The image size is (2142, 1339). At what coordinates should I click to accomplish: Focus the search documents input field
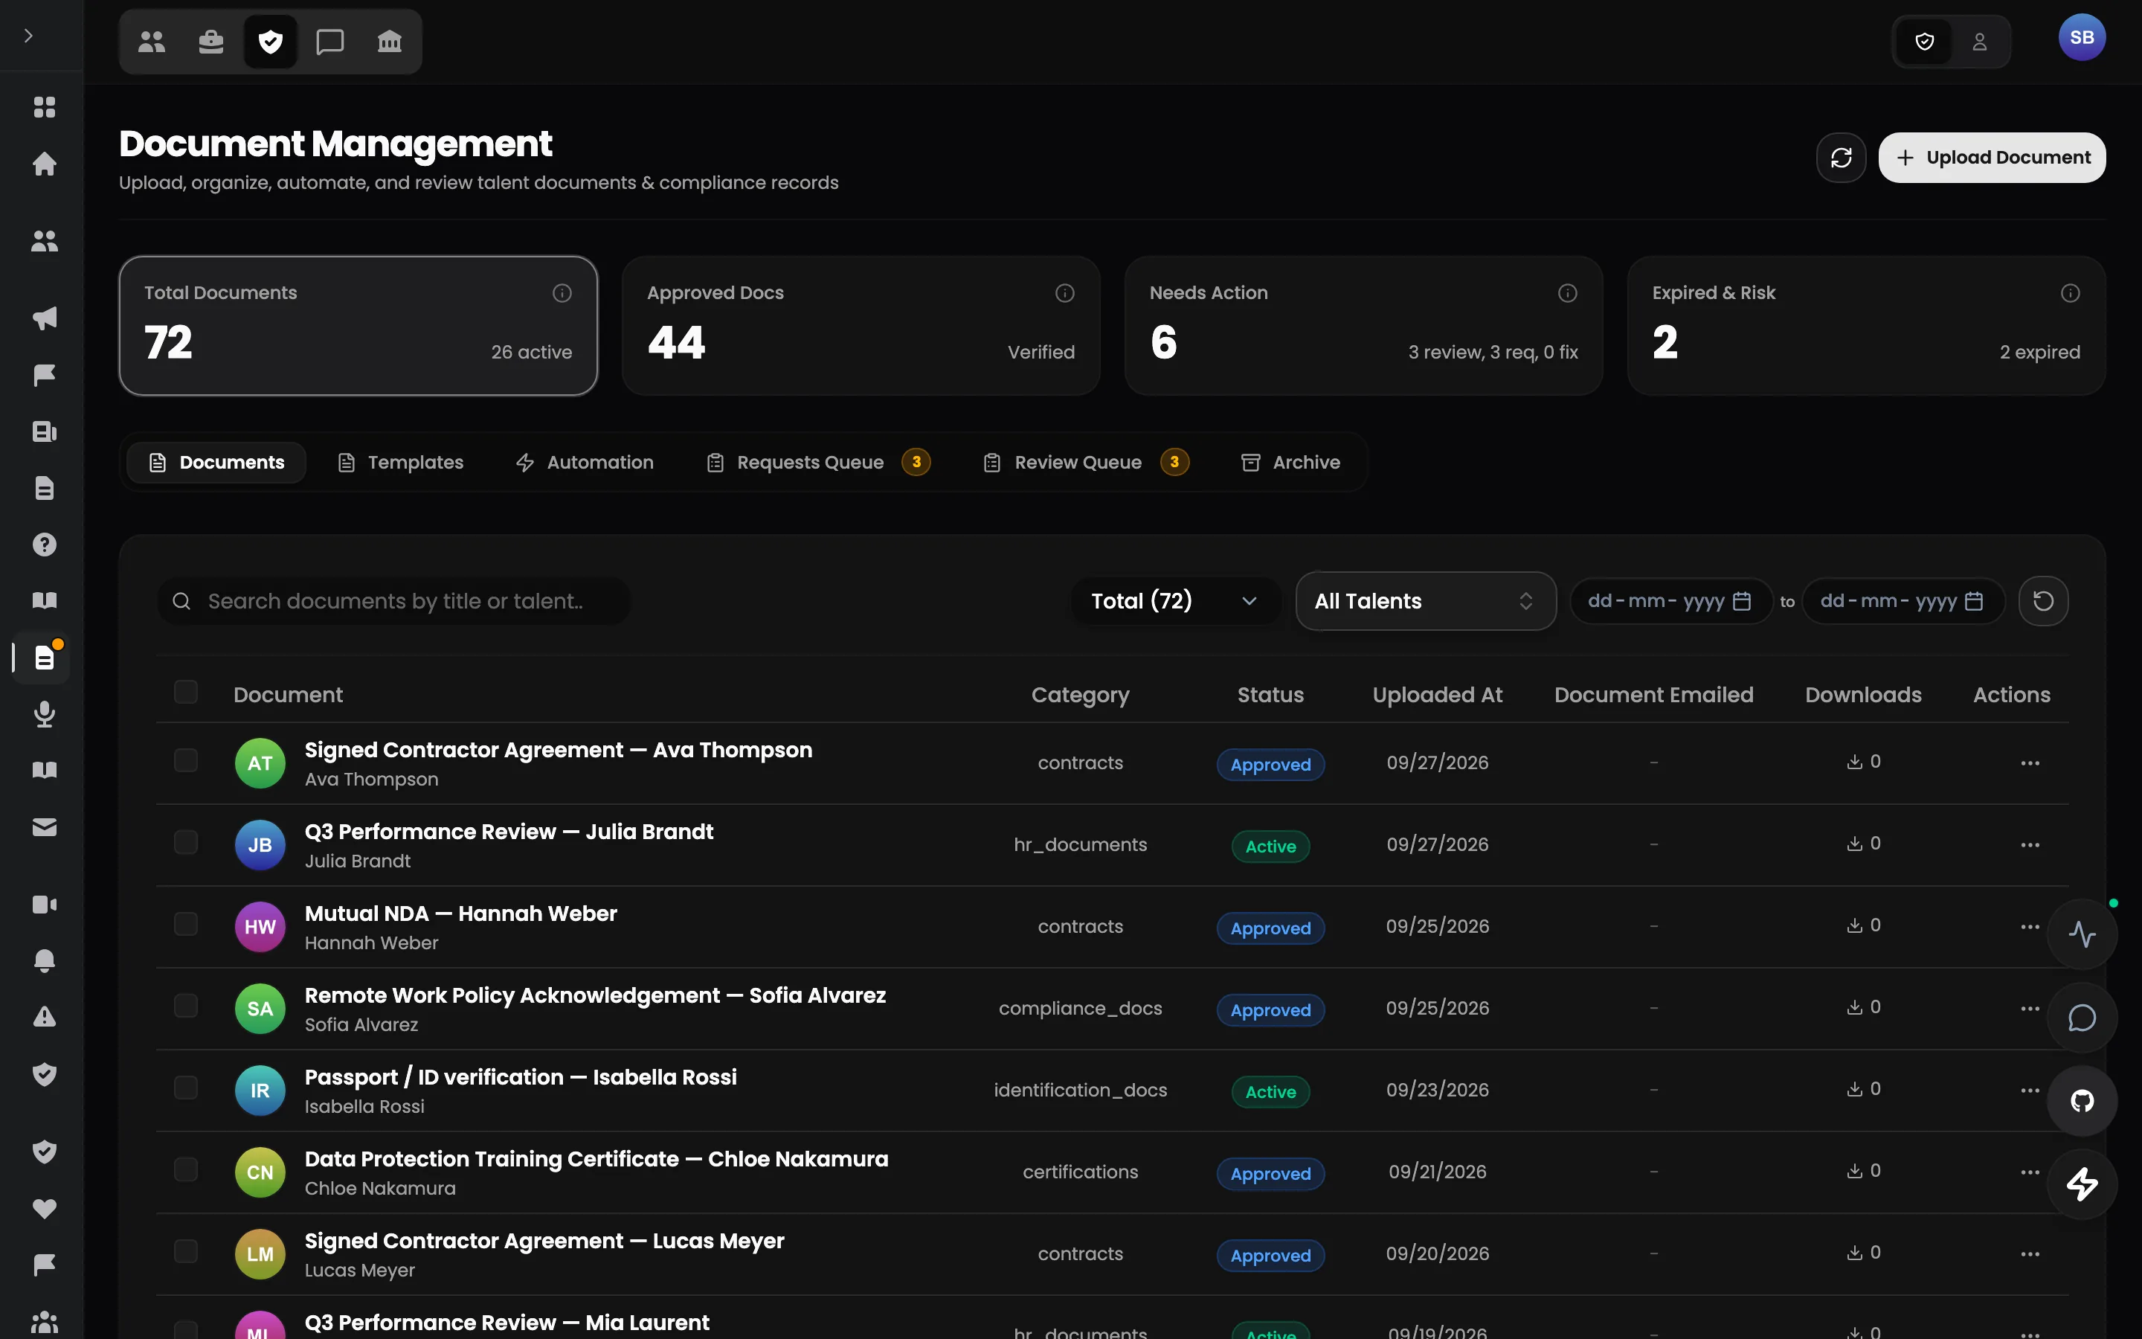[x=395, y=601]
